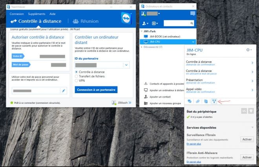Select the Transfert de fichiers radio button

(x=76, y=76)
